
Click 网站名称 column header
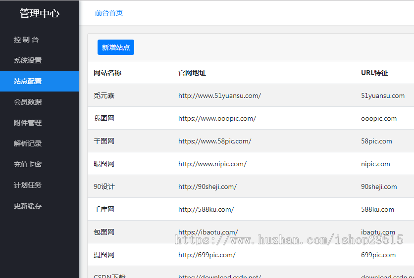coord(107,73)
